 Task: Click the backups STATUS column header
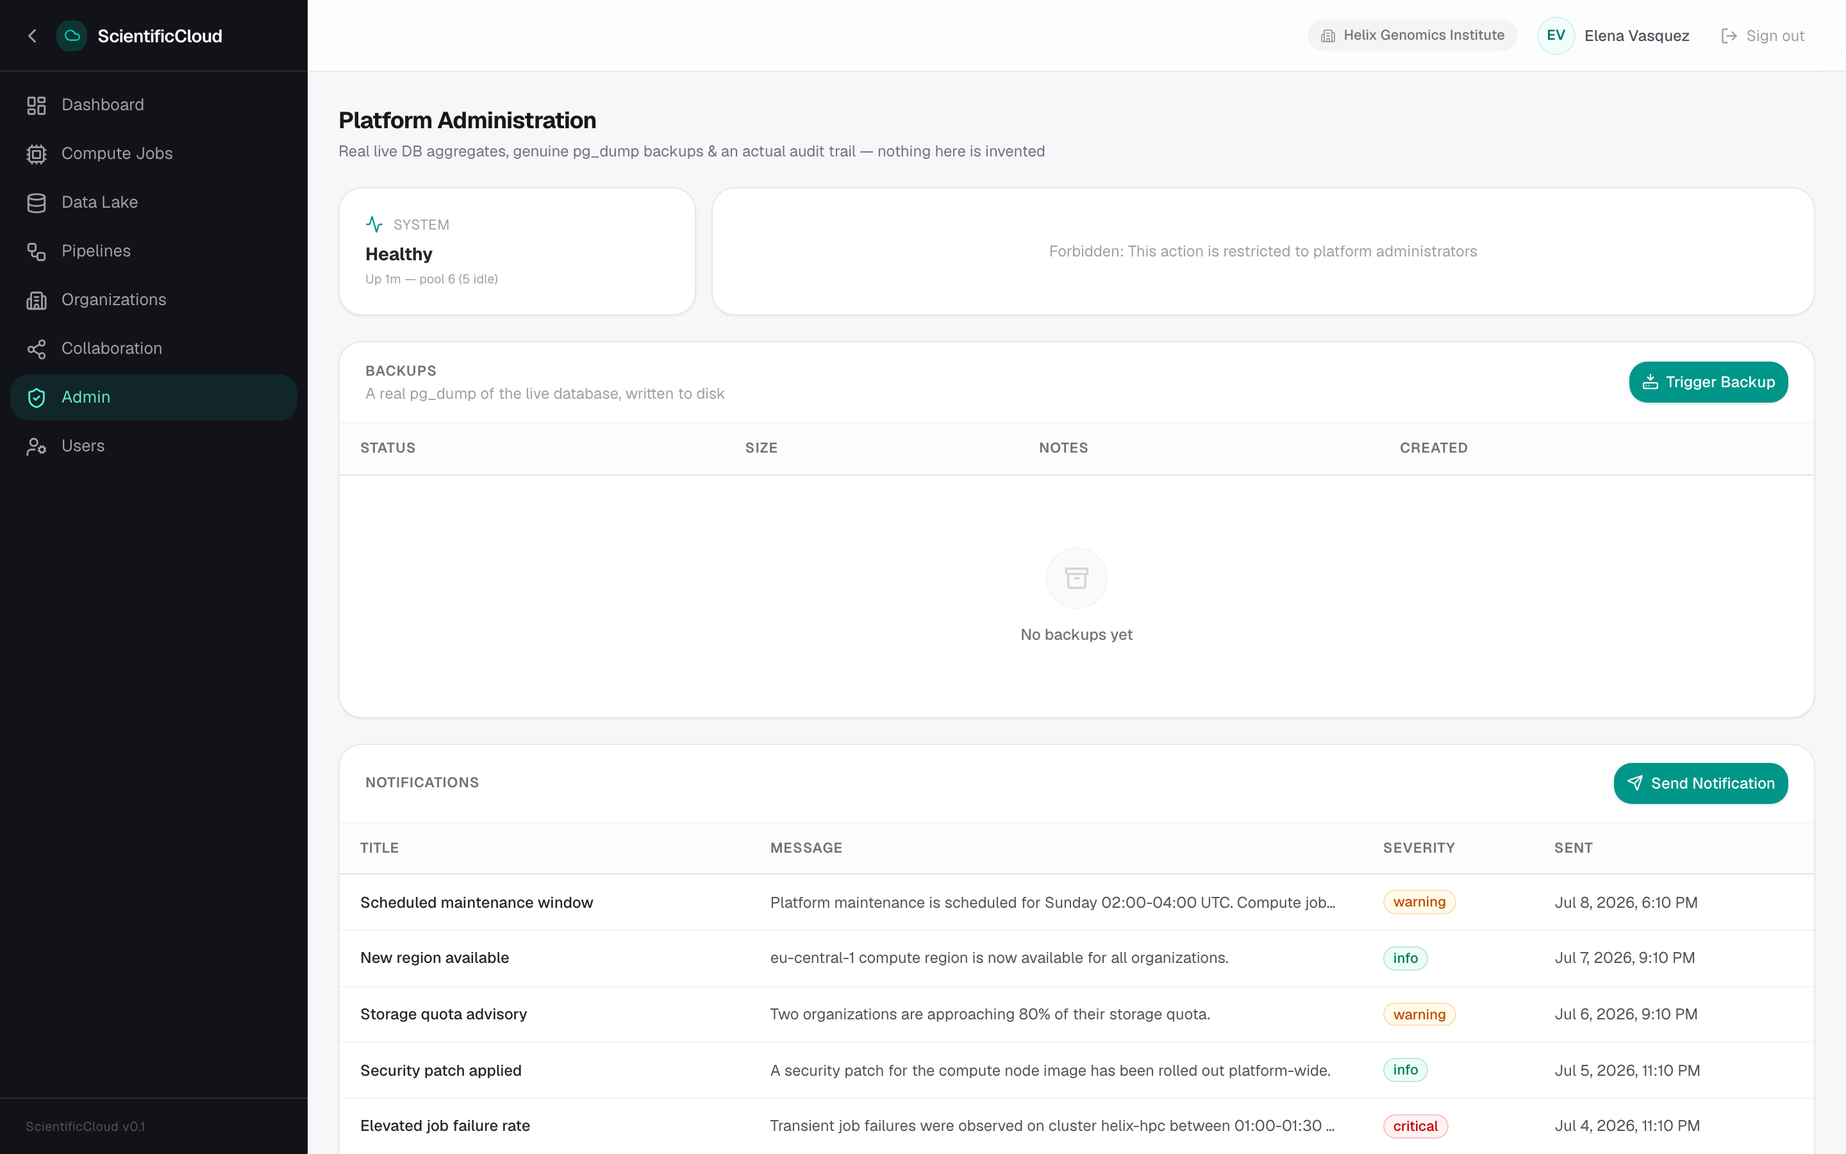pos(388,448)
